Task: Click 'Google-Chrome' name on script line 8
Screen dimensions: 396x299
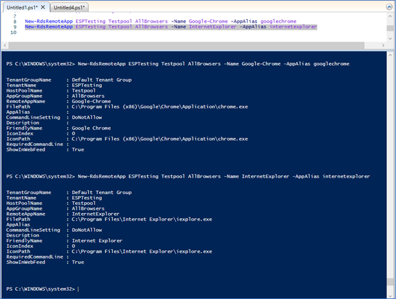Action: coord(208,21)
